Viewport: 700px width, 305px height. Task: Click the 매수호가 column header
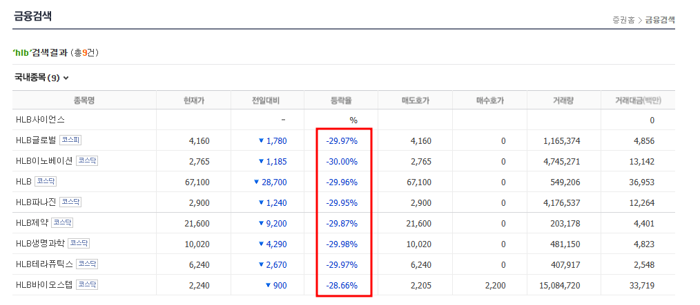coord(489,101)
